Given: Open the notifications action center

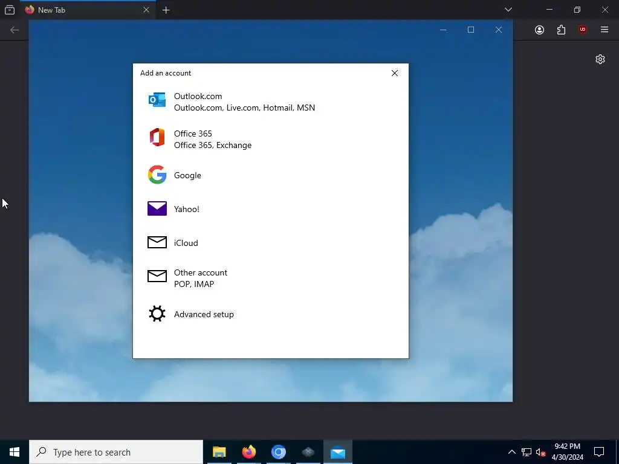Looking at the screenshot, I should pyautogui.click(x=599, y=452).
